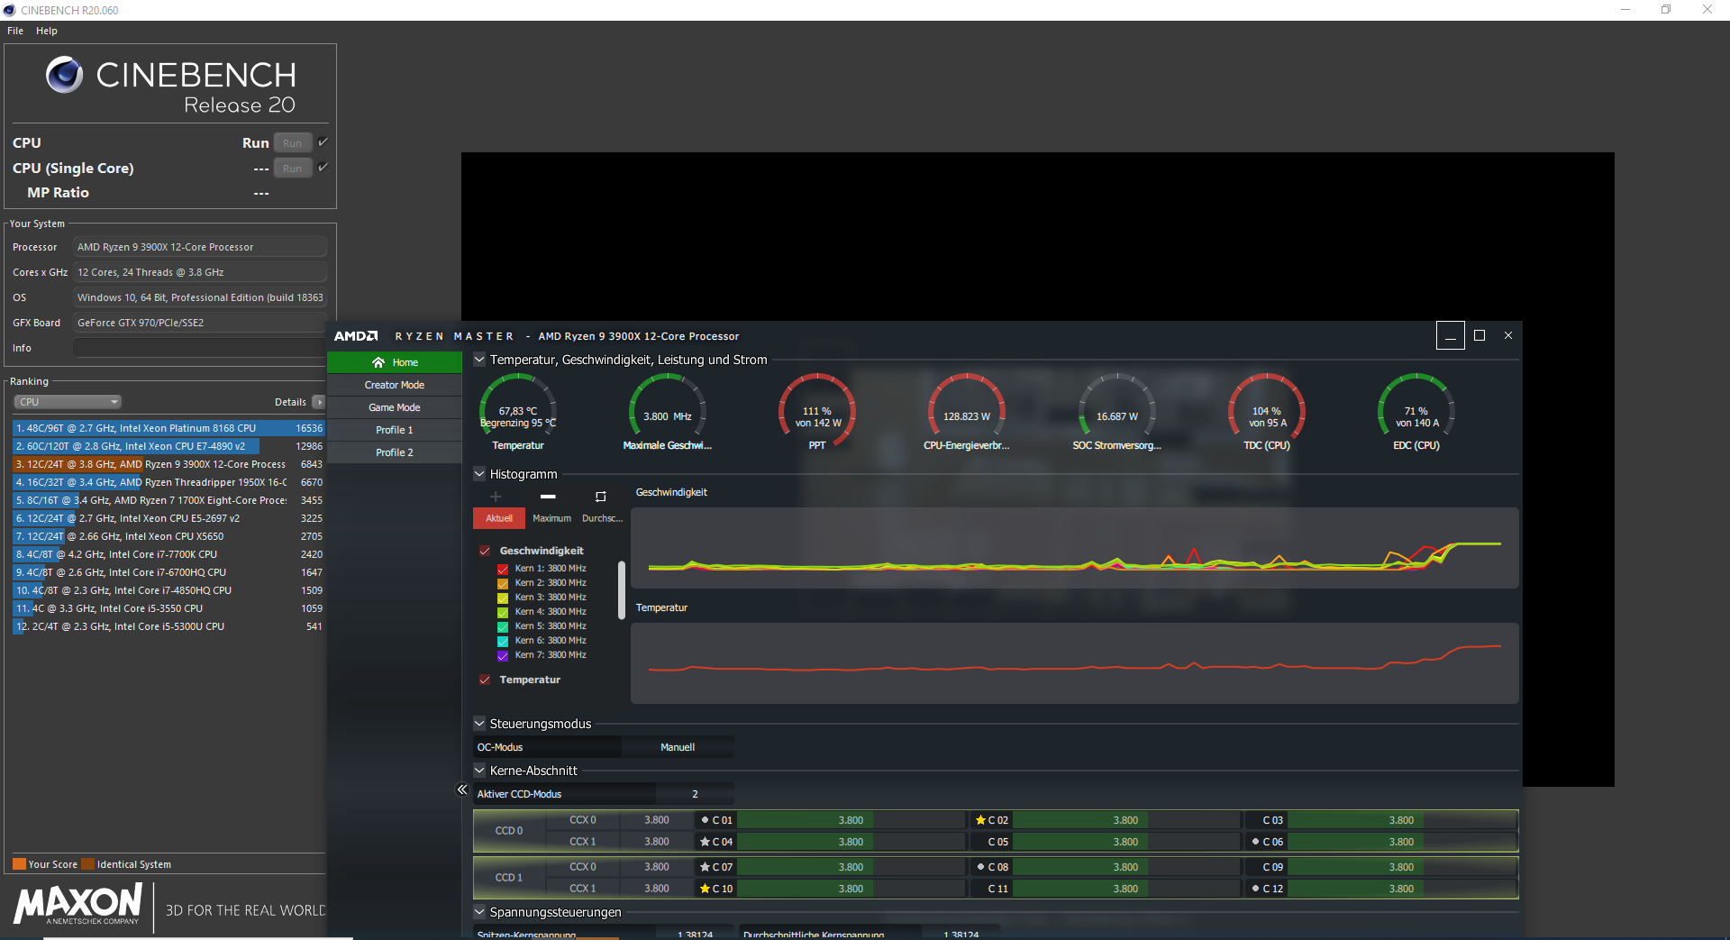Click the CPU-Energieverbrauch gauge showing 128.823 W
Screen dimensions: 1730x940
tap(967, 411)
